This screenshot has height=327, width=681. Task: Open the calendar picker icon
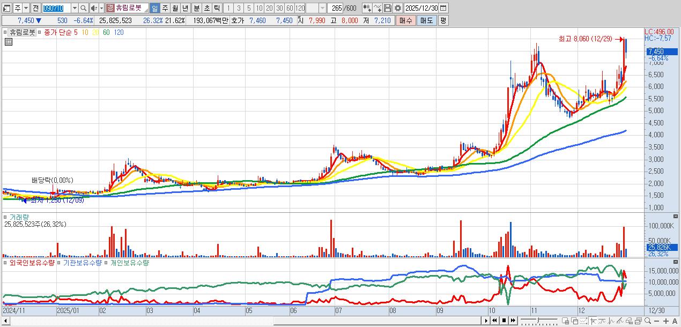point(443,8)
